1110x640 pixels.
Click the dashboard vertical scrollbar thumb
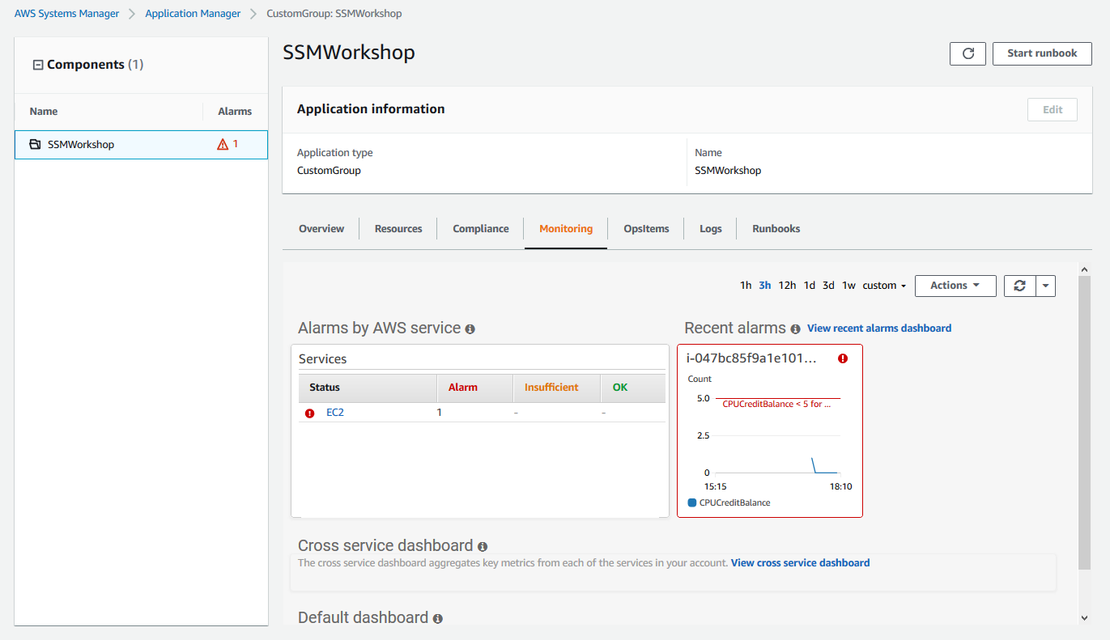[1085, 424]
